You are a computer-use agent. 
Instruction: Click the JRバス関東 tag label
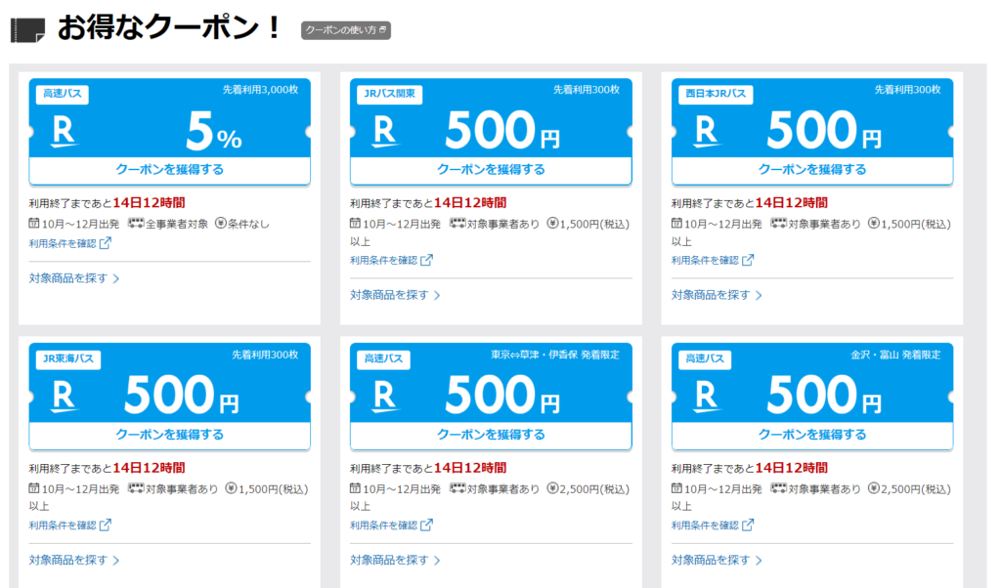click(389, 94)
